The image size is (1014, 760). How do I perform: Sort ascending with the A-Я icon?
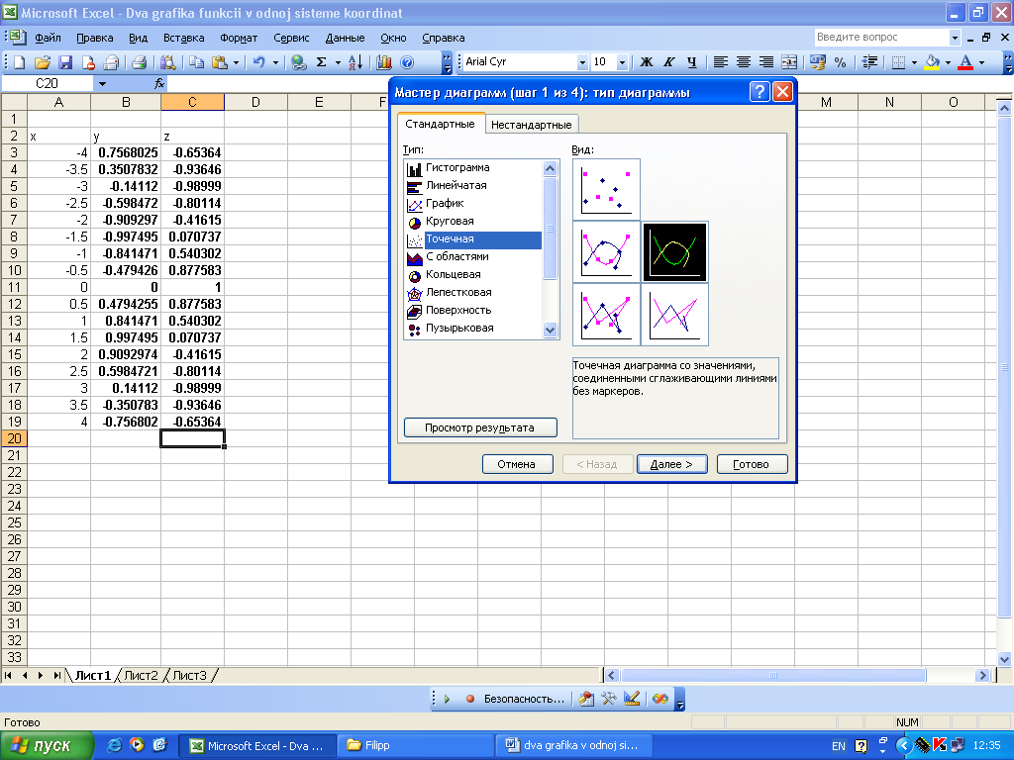pos(355,62)
